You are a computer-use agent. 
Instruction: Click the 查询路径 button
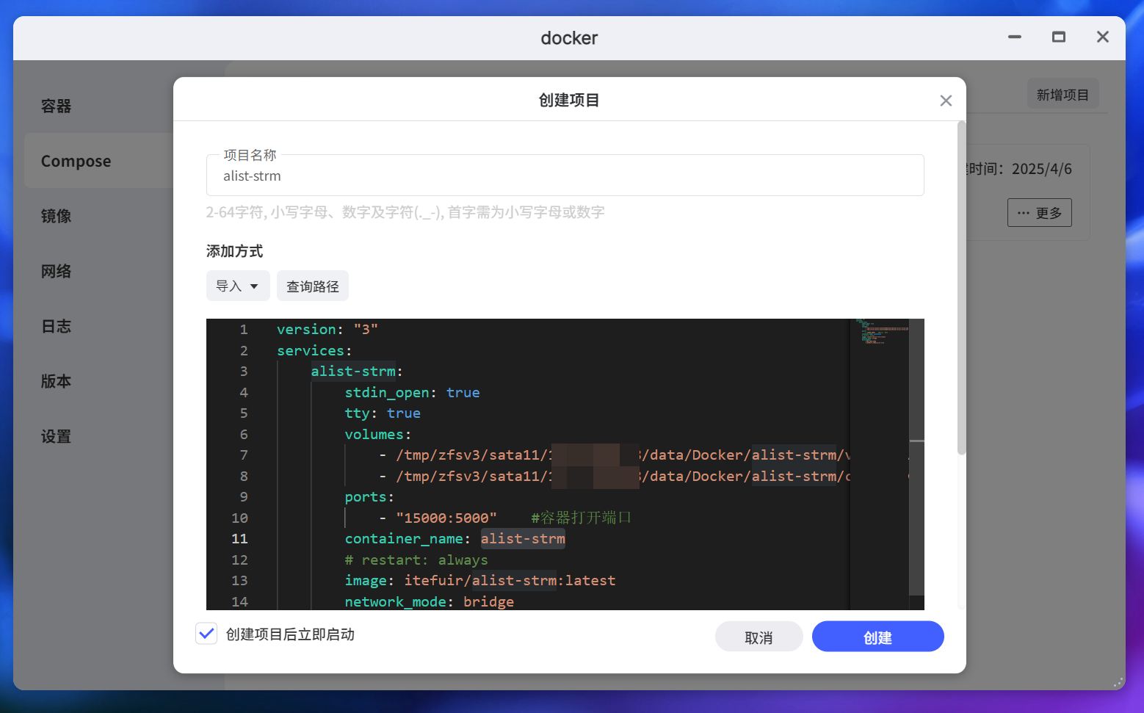313,286
